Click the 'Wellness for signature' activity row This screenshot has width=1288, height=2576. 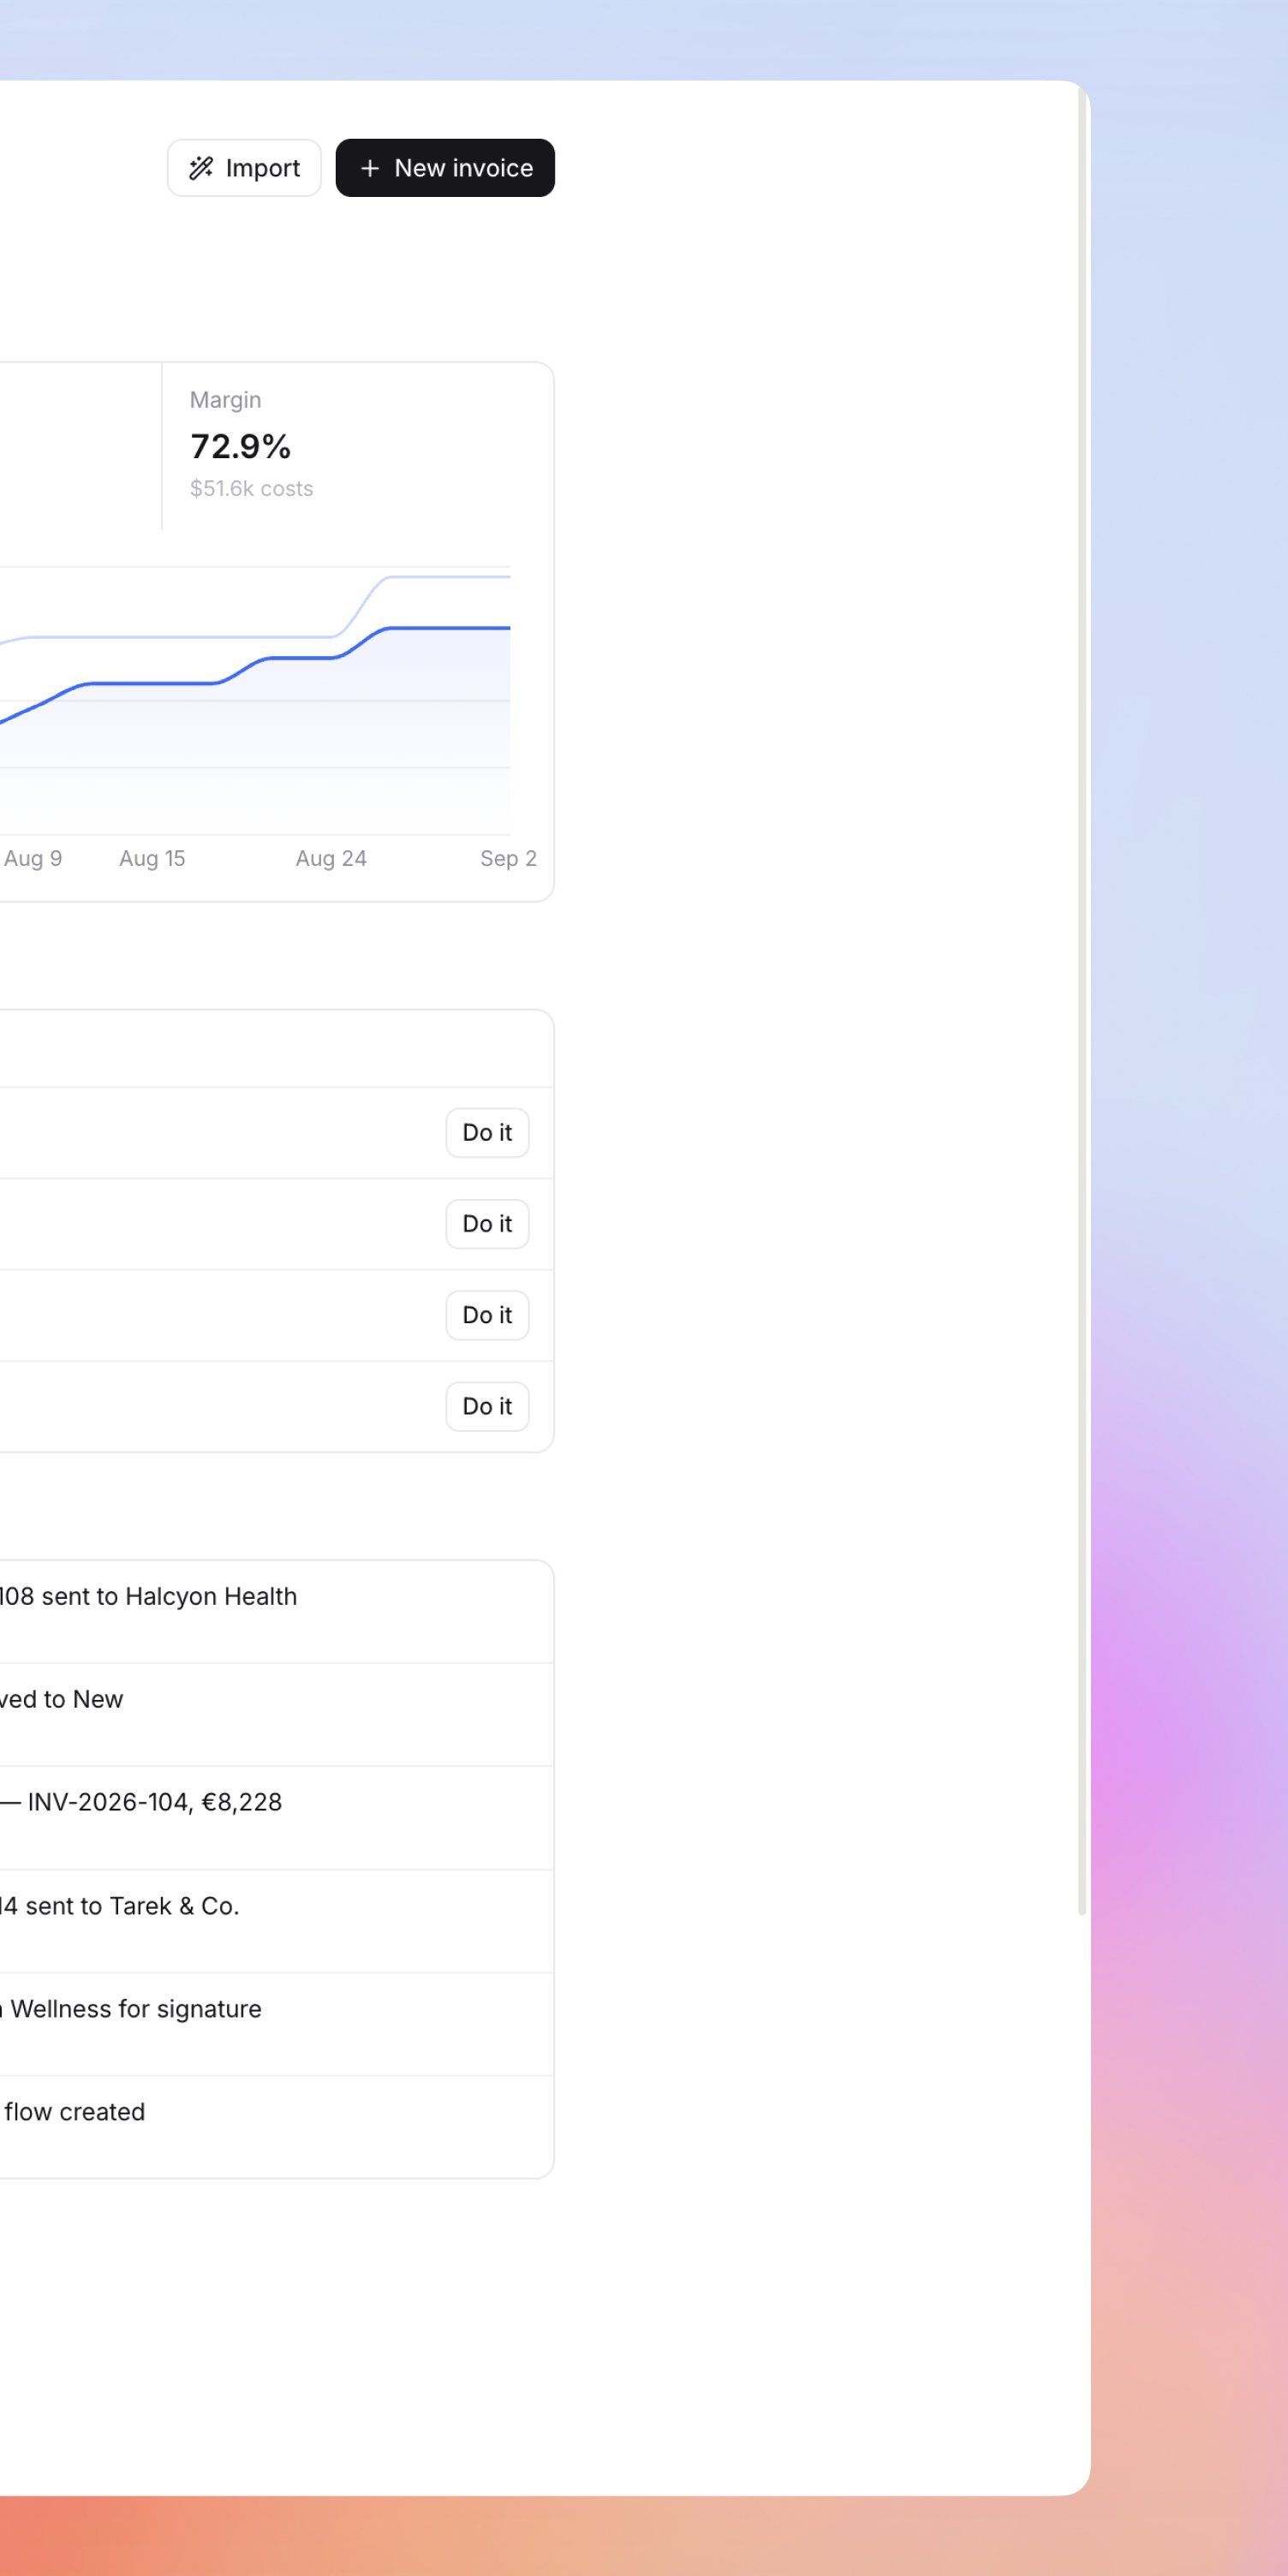(276, 2024)
